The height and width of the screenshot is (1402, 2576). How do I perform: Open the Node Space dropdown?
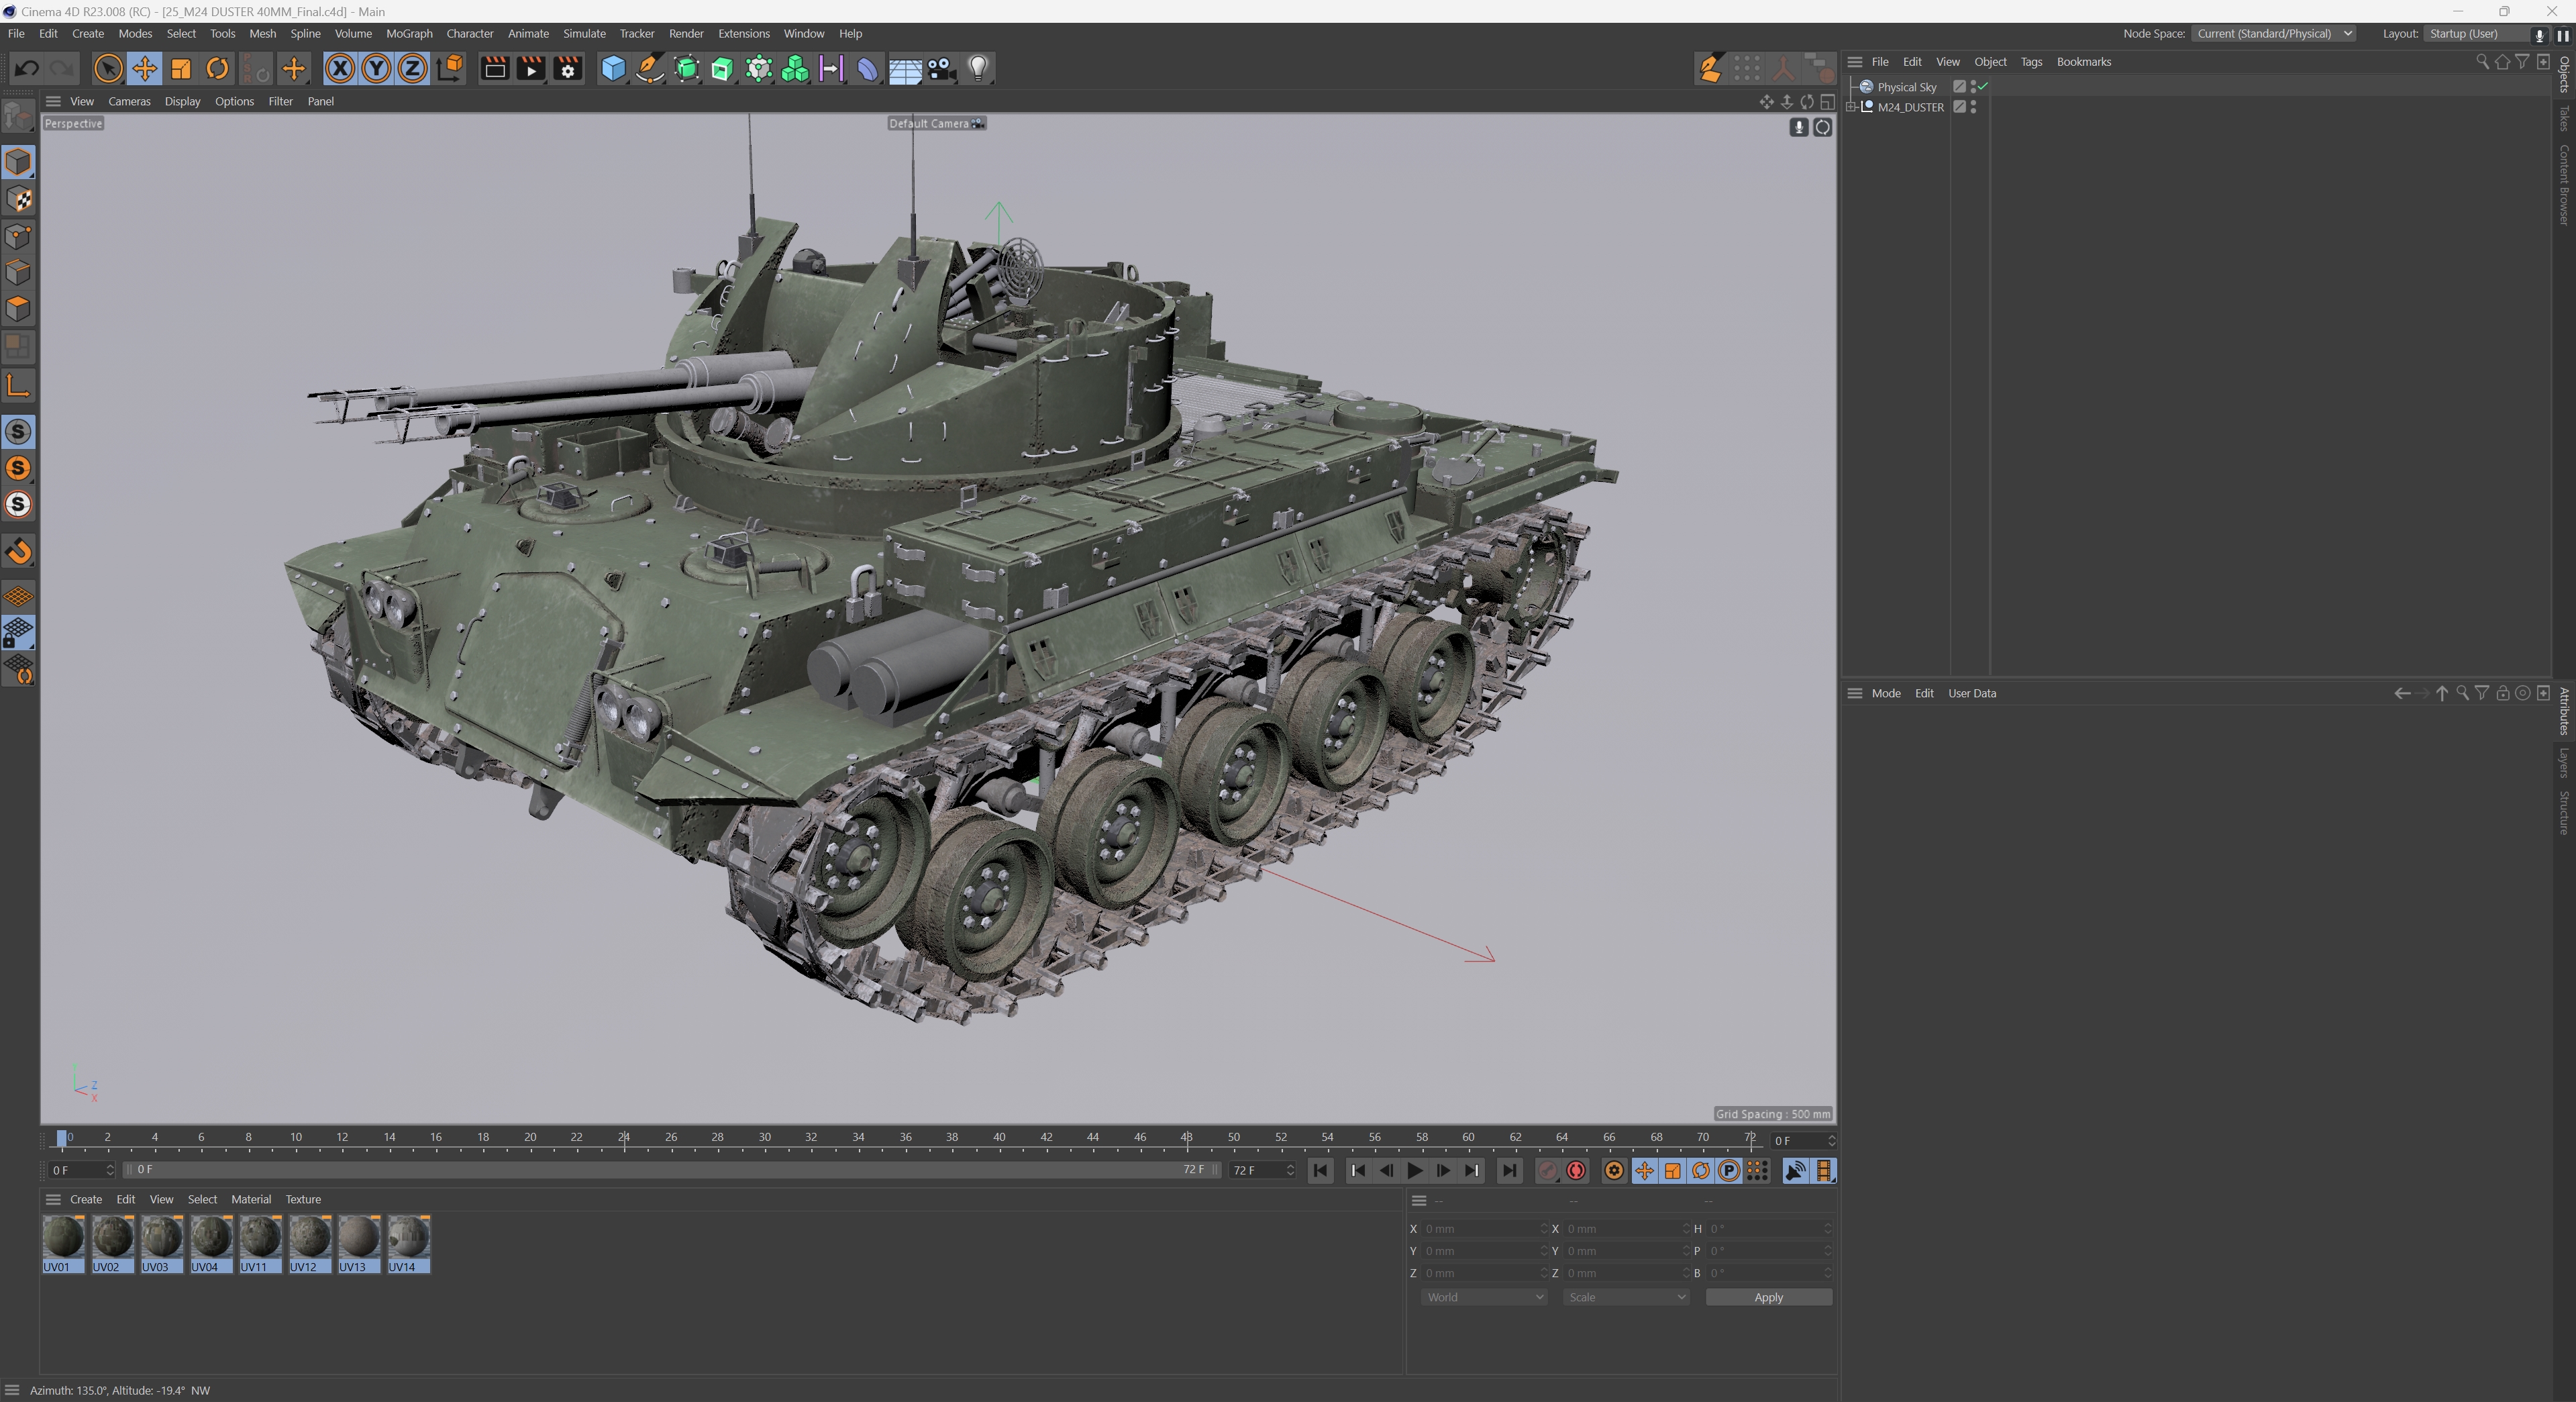tap(2274, 34)
